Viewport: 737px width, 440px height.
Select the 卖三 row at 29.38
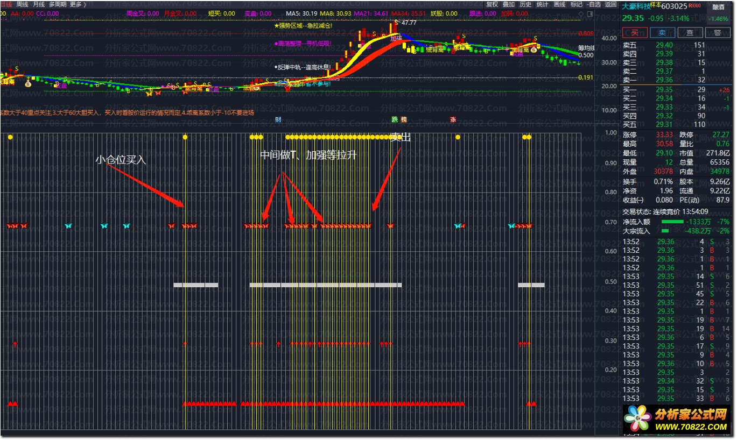point(676,62)
